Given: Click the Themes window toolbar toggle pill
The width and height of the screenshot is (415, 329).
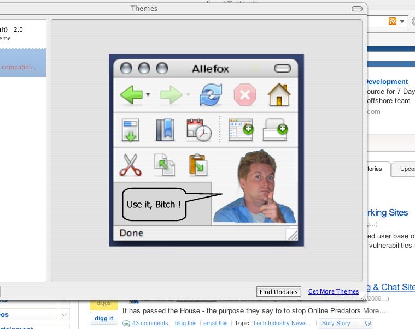Looking at the screenshot, I should click(357, 9).
